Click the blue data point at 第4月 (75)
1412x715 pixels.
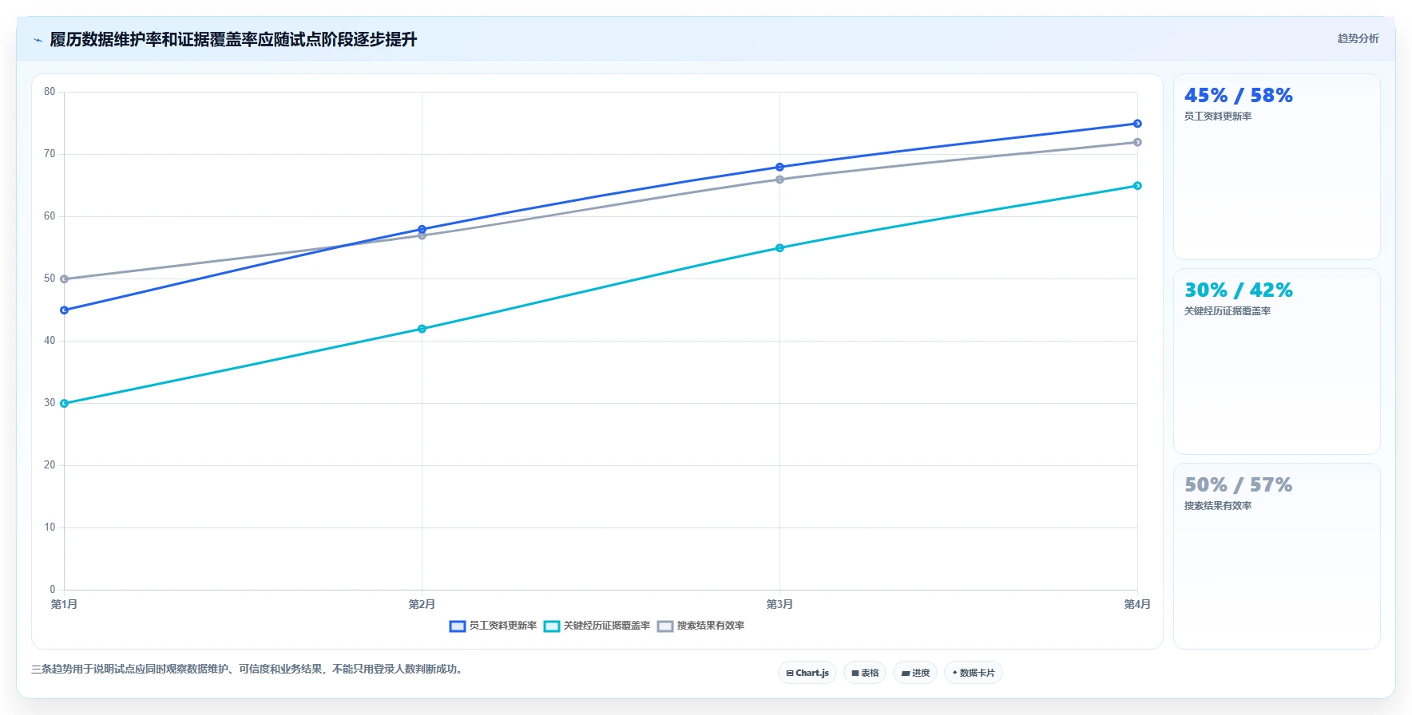(x=1137, y=124)
